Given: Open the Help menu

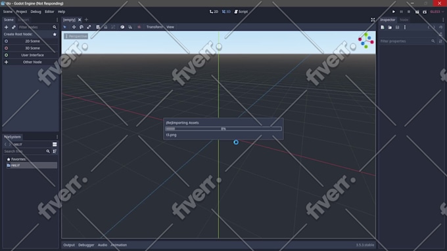Looking at the screenshot, I should click(61, 12).
